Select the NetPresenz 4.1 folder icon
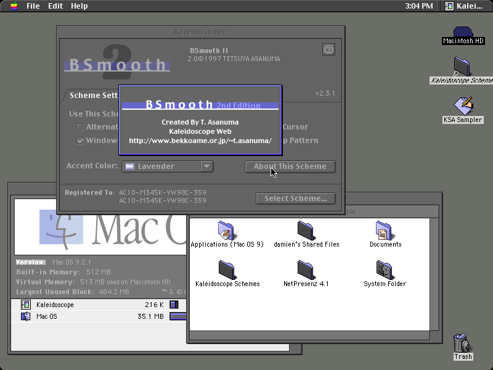 coord(306,269)
